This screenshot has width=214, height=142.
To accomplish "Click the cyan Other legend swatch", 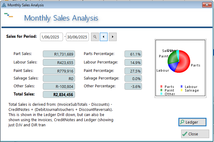I will coord(162,94).
